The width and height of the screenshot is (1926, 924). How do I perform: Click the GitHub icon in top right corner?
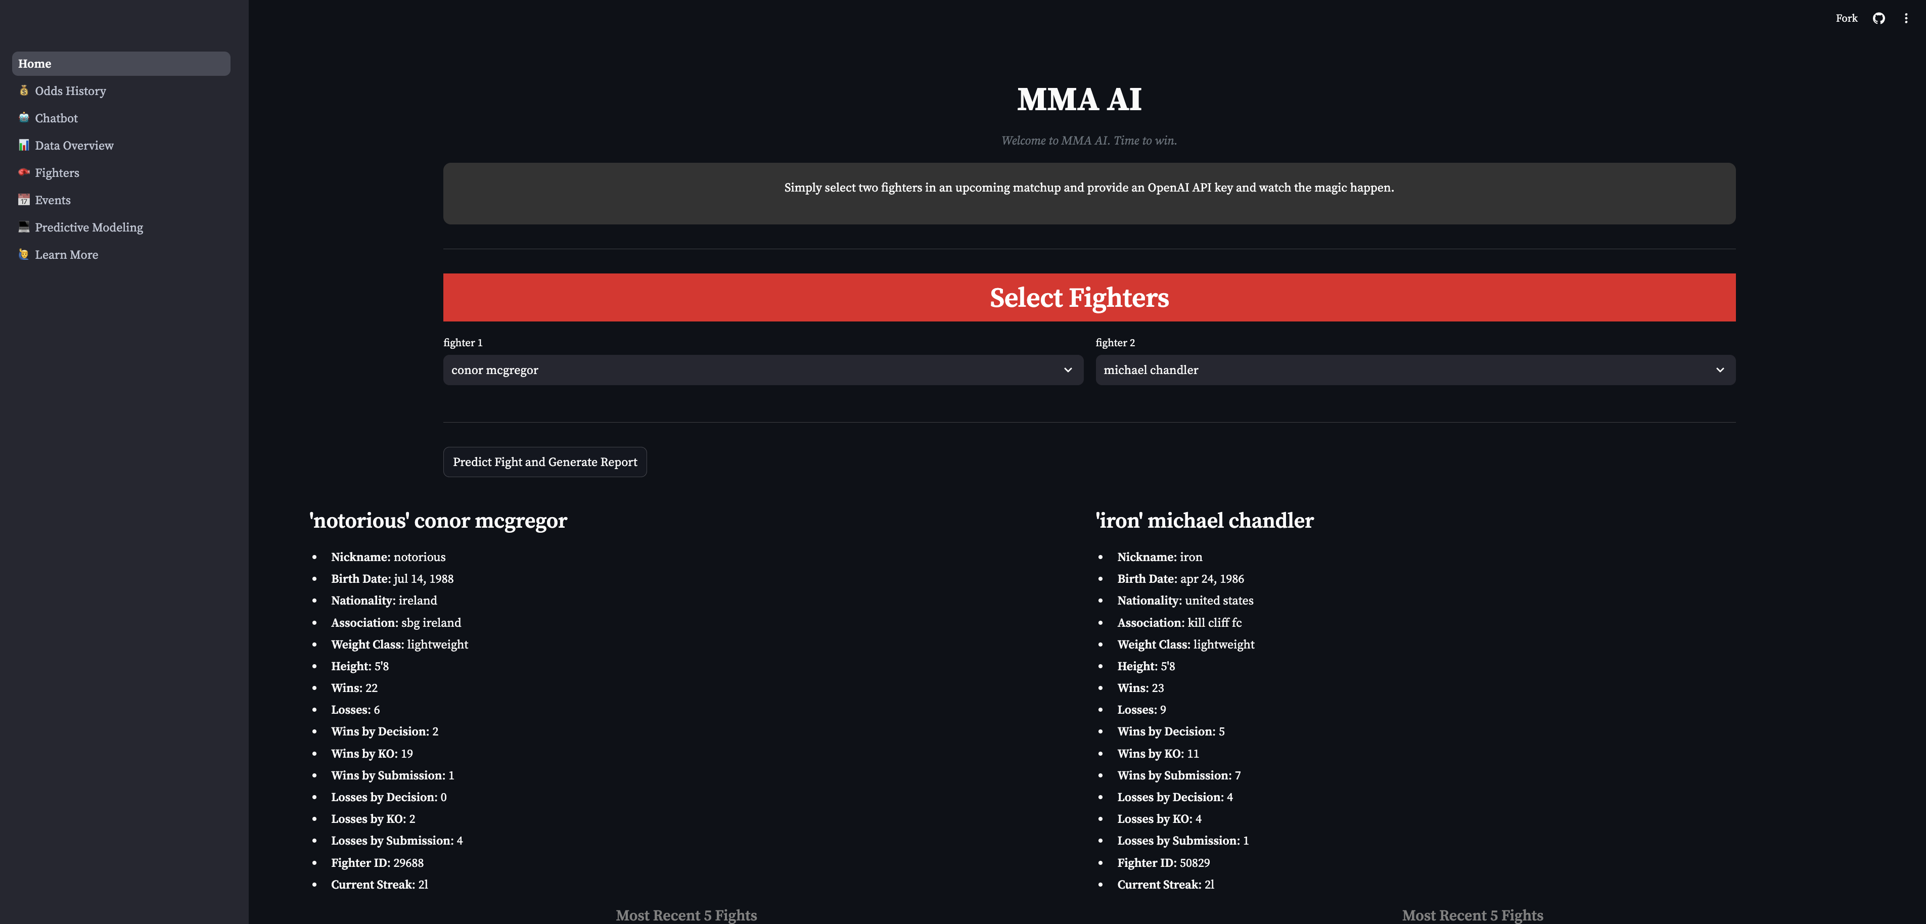click(x=1879, y=18)
